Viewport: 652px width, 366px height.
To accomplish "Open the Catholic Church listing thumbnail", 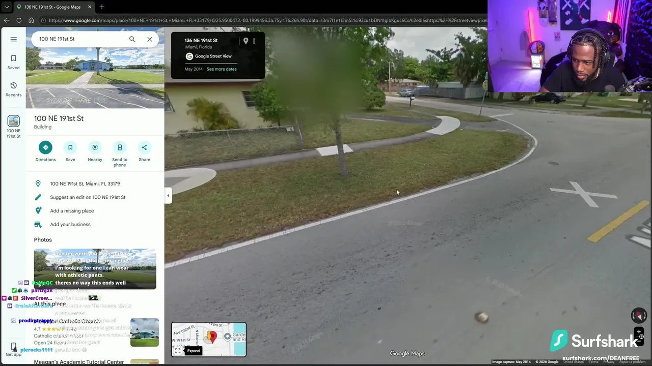I will point(145,332).
